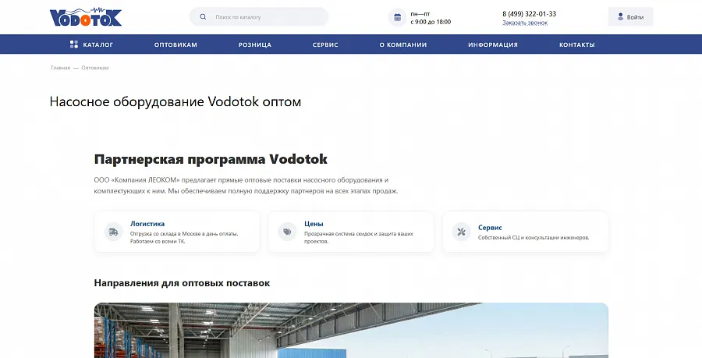
Task: Click the Логистика card title
Action: tap(147, 224)
